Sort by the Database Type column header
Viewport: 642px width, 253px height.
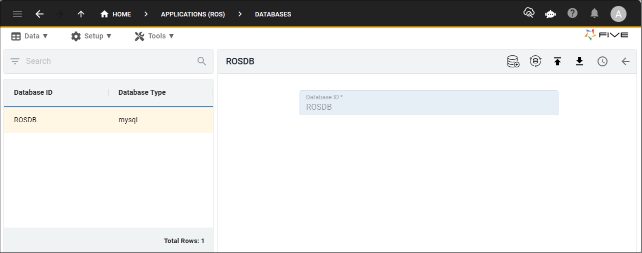coord(142,92)
